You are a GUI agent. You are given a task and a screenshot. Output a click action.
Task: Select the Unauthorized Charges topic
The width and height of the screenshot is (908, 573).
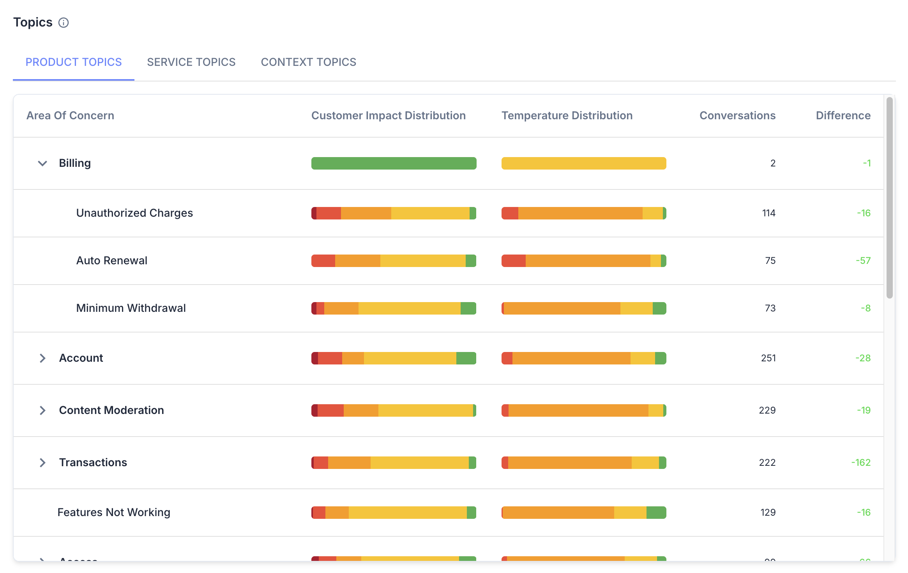coord(134,213)
